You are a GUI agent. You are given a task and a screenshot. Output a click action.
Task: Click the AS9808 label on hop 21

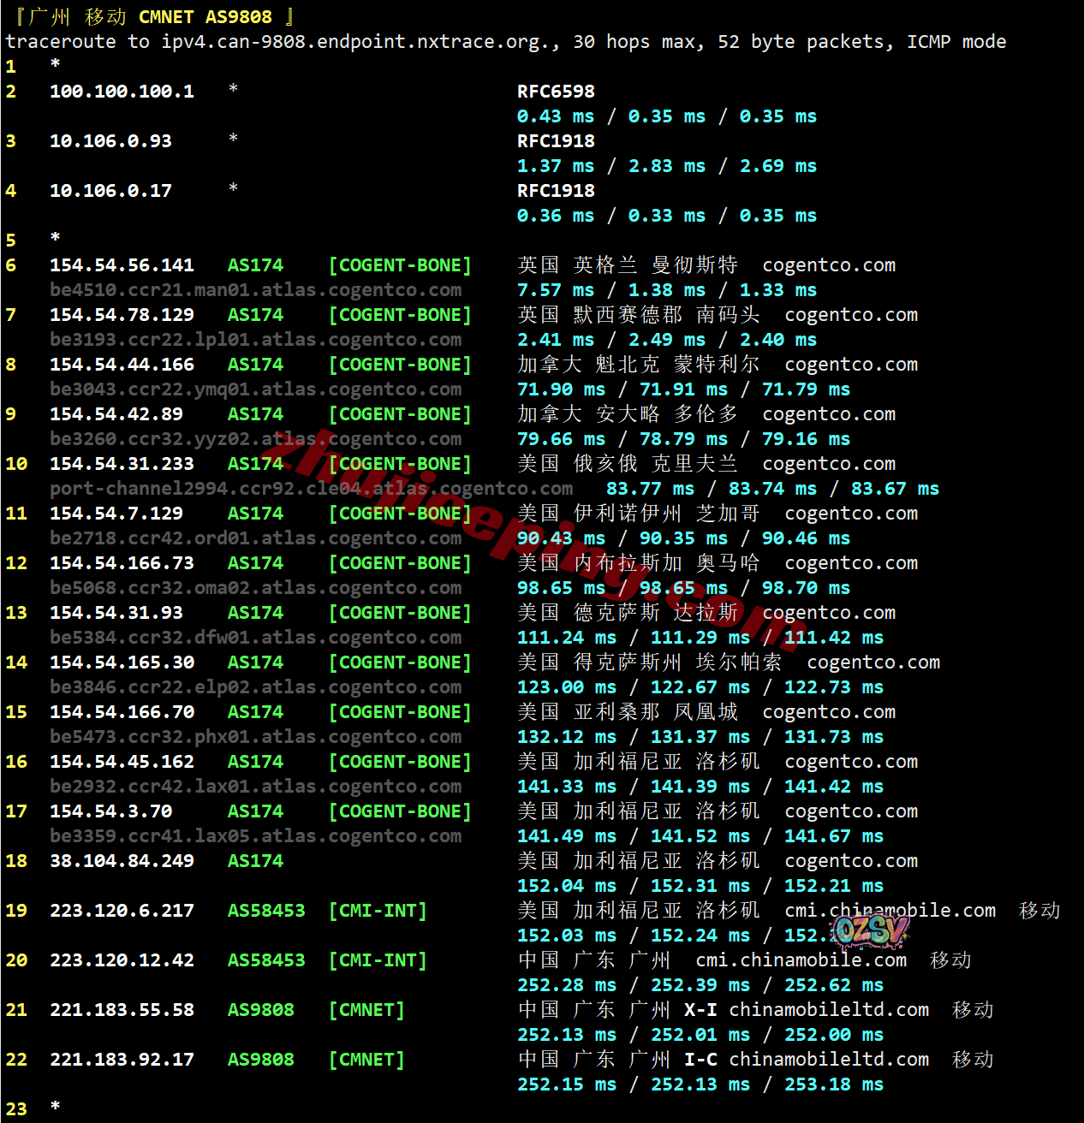(260, 1010)
